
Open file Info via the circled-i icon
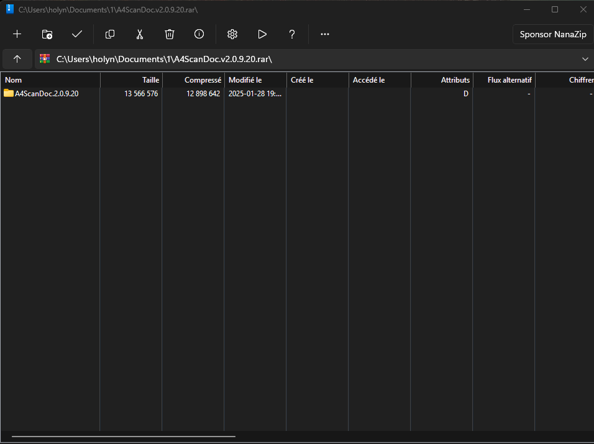[x=199, y=34]
